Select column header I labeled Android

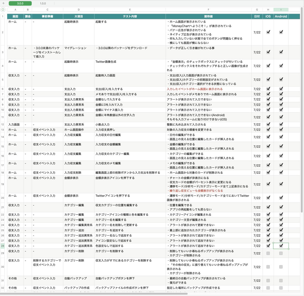click(x=281, y=9)
